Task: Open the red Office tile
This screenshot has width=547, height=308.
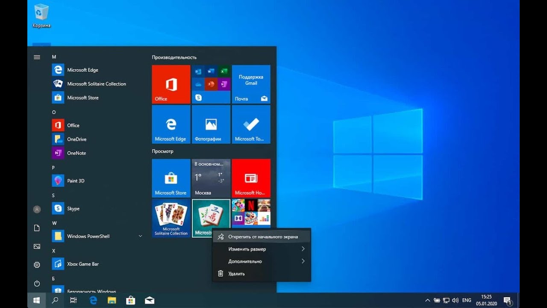Action: click(171, 84)
